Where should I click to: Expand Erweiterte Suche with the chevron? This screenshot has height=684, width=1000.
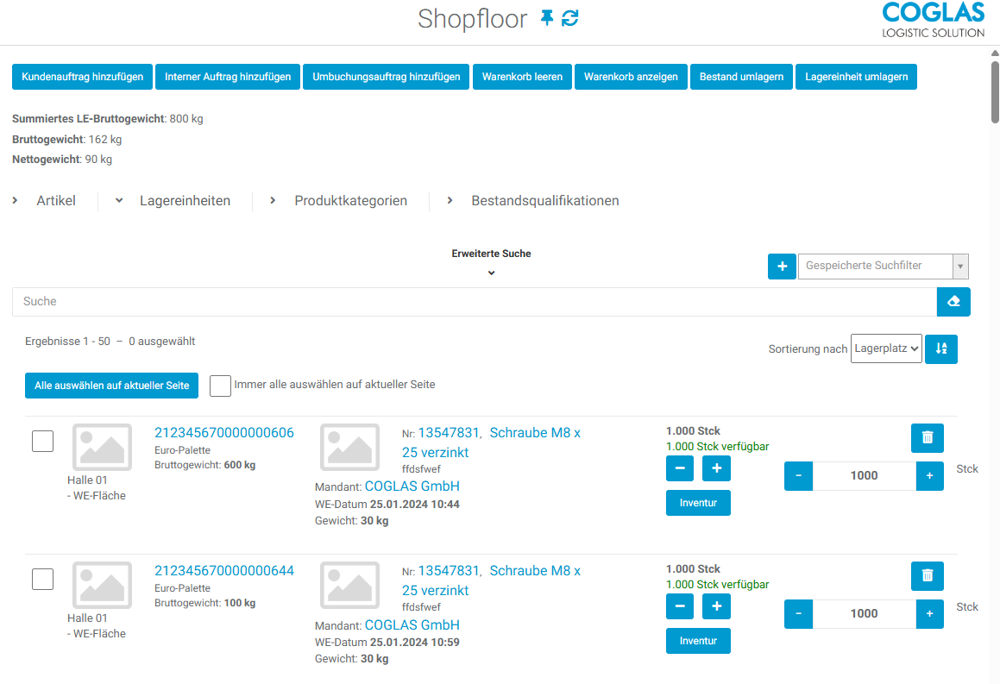pos(491,273)
